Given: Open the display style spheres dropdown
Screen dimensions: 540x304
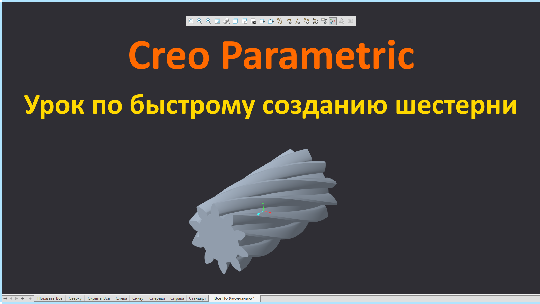Looking at the screenshot, I should tap(226, 21).
